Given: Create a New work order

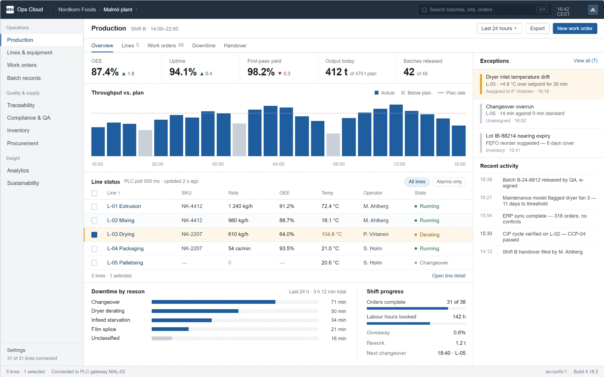Looking at the screenshot, I should click(575, 28).
